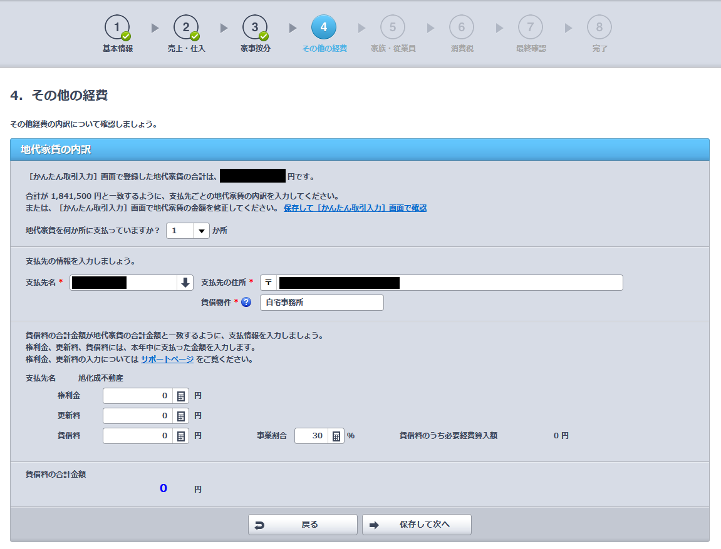This screenshot has width=721, height=549.
Task: Open the calculator icon beside the 更新料 field
Action: (x=182, y=415)
